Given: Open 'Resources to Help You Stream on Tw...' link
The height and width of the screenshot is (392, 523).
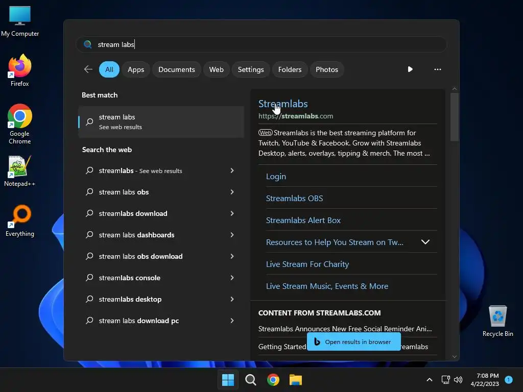Looking at the screenshot, I should pyautogui.click(x=335, y=242).
